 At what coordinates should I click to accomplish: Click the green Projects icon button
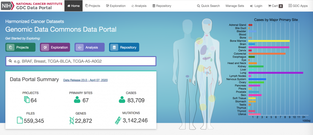[20, 47]
